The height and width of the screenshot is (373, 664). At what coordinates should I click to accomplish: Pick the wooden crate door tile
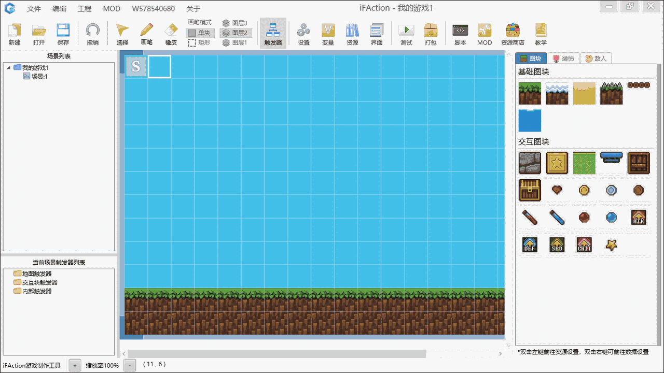[x=639, y=163]
